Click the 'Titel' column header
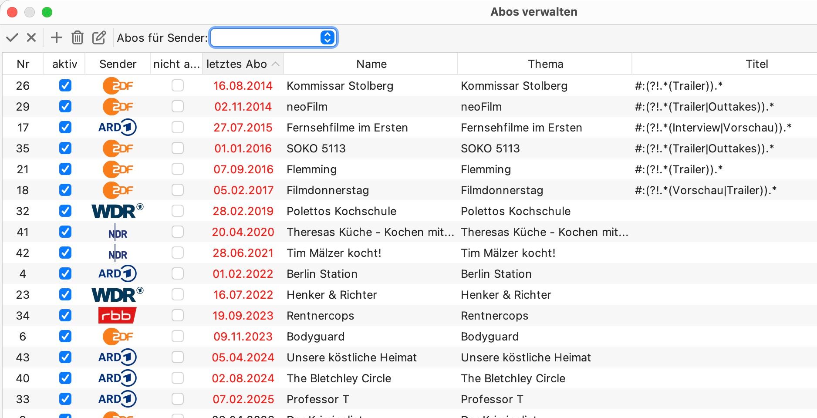The image size is (817, 418). [756, 64]
